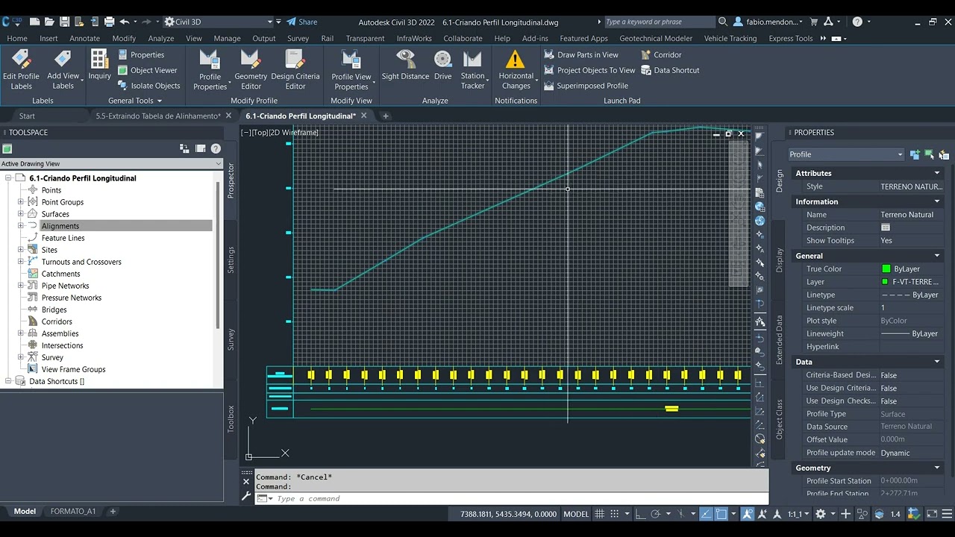
Task: Expand the Pipe Networks tree node
Action: click(21, 286)
